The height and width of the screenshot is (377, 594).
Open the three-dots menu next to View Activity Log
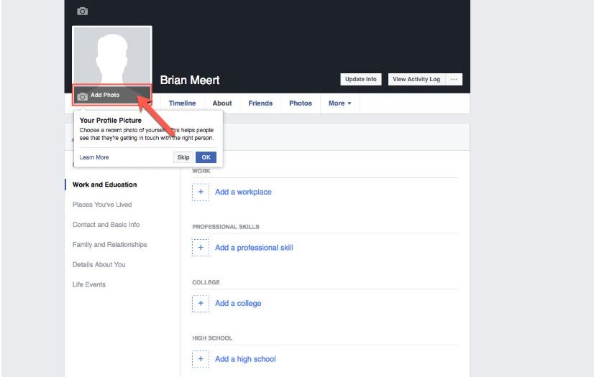tap(454, 80)
